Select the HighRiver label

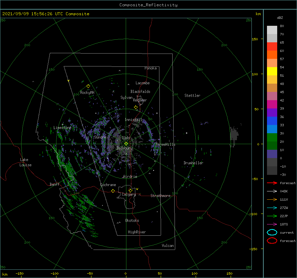pyautogui.click(x=137, y=232)
